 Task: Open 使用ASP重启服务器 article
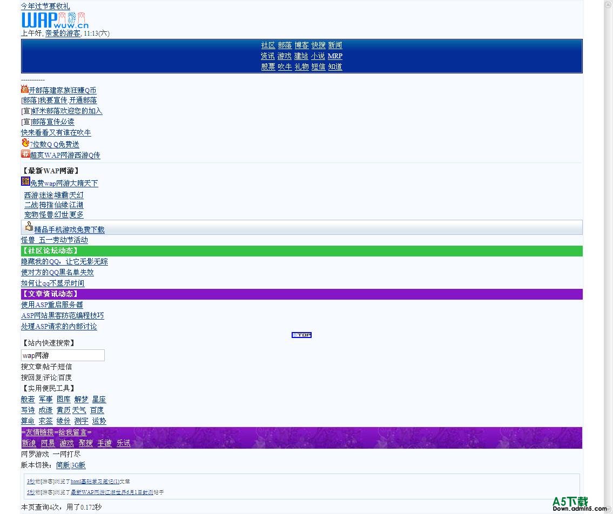52,305
